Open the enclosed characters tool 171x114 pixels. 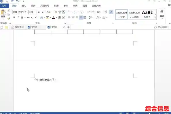(63, 18)
